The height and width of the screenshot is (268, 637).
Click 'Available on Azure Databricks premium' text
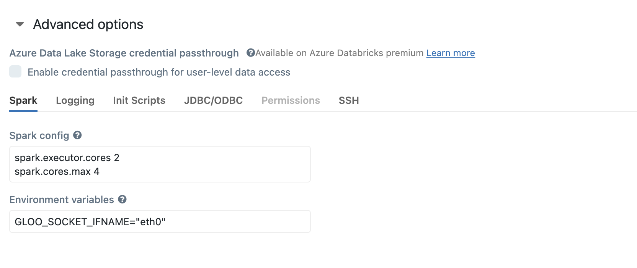click(339, 53)
